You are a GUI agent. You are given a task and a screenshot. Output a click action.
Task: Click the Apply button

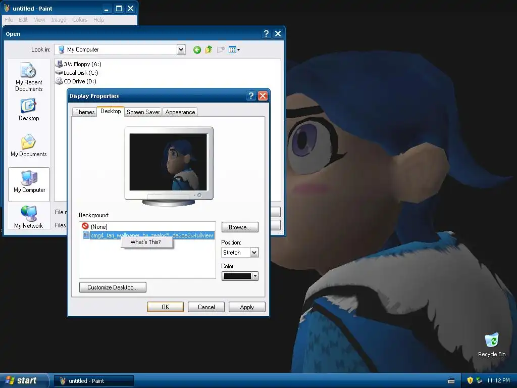(247, 307)
